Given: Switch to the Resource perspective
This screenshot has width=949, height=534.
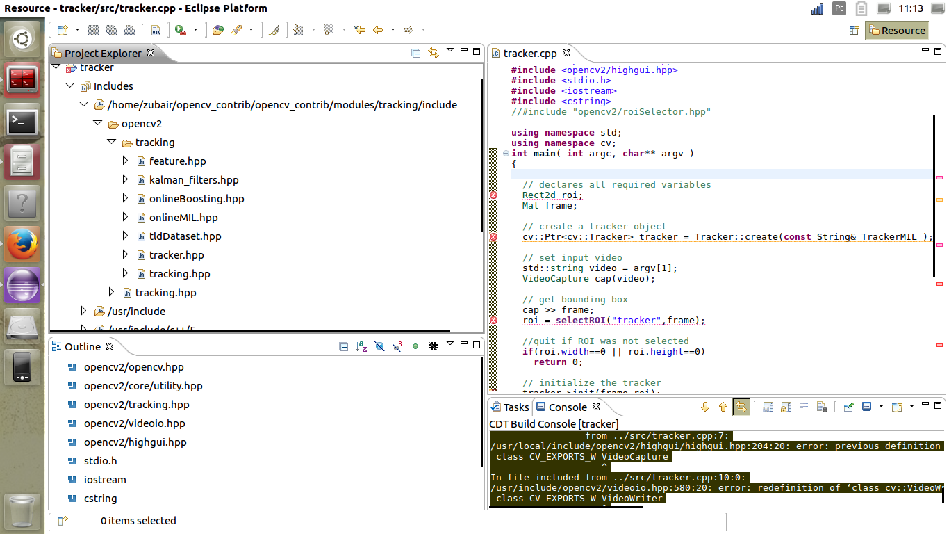Looking at the screenshot, I should click(x=897, y=31).
